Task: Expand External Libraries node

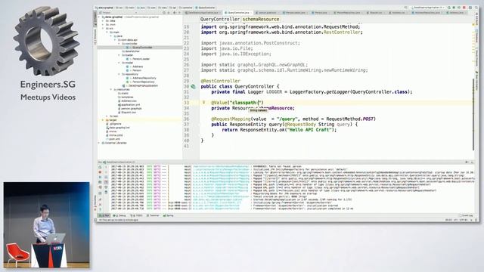Action: (99, 143)
